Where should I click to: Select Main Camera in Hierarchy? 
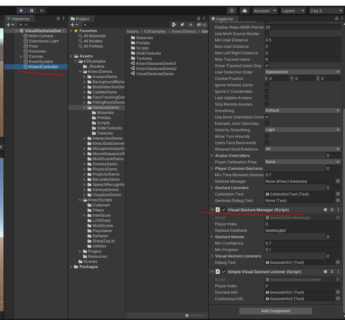pos(41,36)
